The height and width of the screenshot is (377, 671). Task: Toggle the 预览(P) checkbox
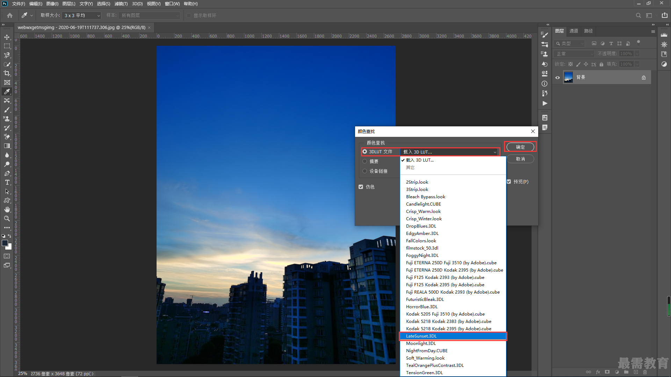[509, 182]
